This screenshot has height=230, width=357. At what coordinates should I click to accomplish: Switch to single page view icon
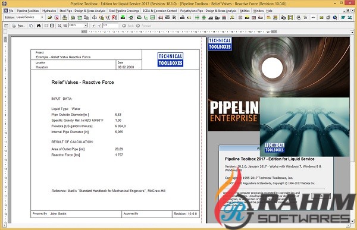(x=46, y=26)
